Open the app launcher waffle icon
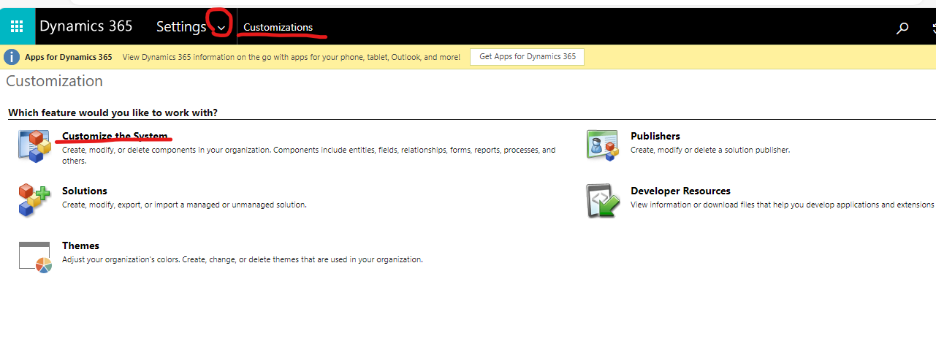This screenshot has height=347, width=936. pos(17,26)
